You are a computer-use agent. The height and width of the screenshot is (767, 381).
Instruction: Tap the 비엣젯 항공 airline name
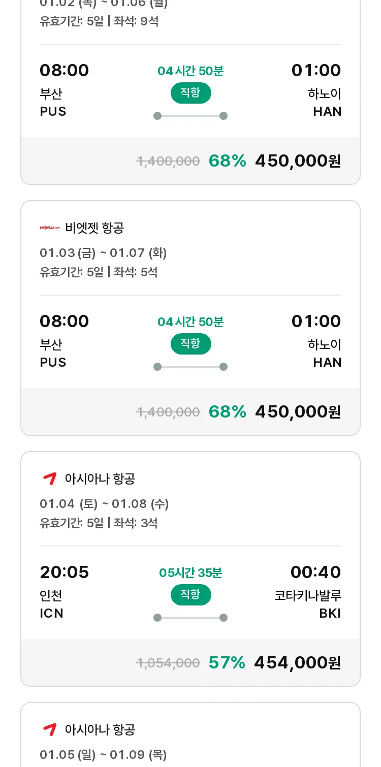coord(94,228)
